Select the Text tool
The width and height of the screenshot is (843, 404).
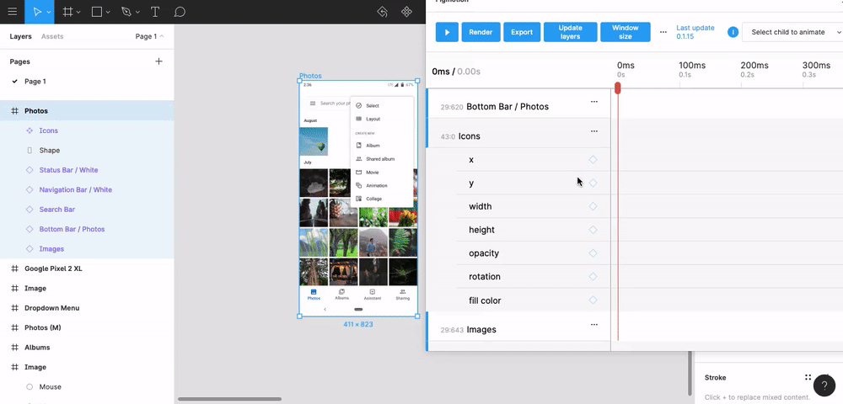[x=155, y=12]
